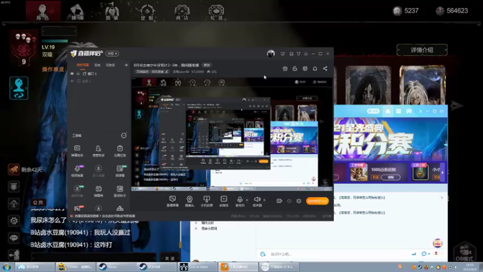
Task: Click the send arrow icon in chat
Action: tap(414, 254)
